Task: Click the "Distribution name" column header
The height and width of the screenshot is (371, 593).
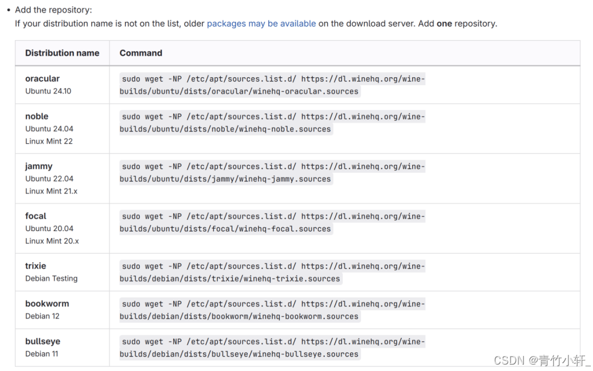Action: point(62,53)
